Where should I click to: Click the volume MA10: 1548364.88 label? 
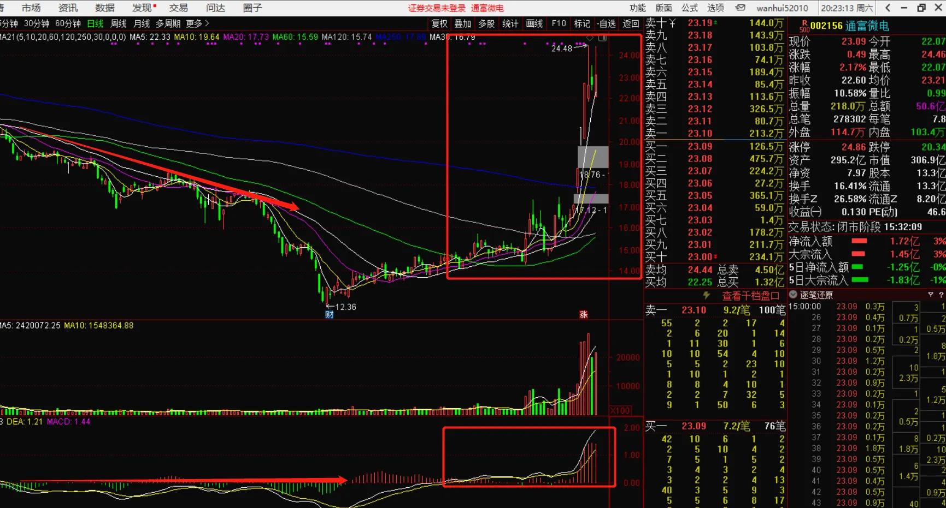click(99, 325)
